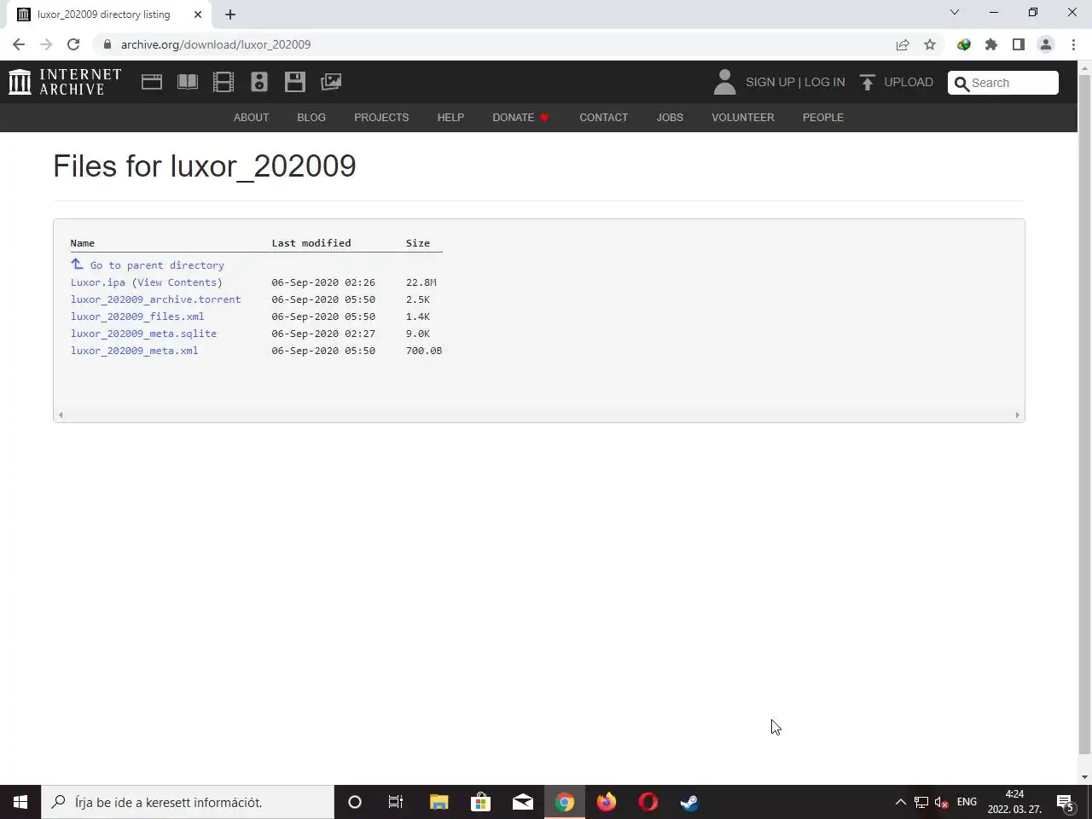The width and height of the screenshot is (1092, 819).
Task: Open the ABOUT menu item
Action: click(x=252, y=117)
